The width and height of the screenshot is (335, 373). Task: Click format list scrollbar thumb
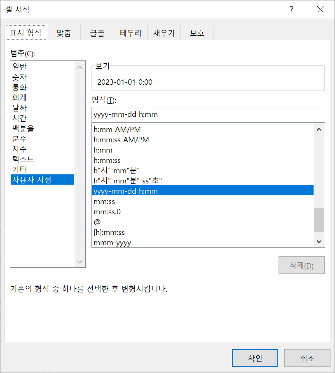click(x=319, y=220)
